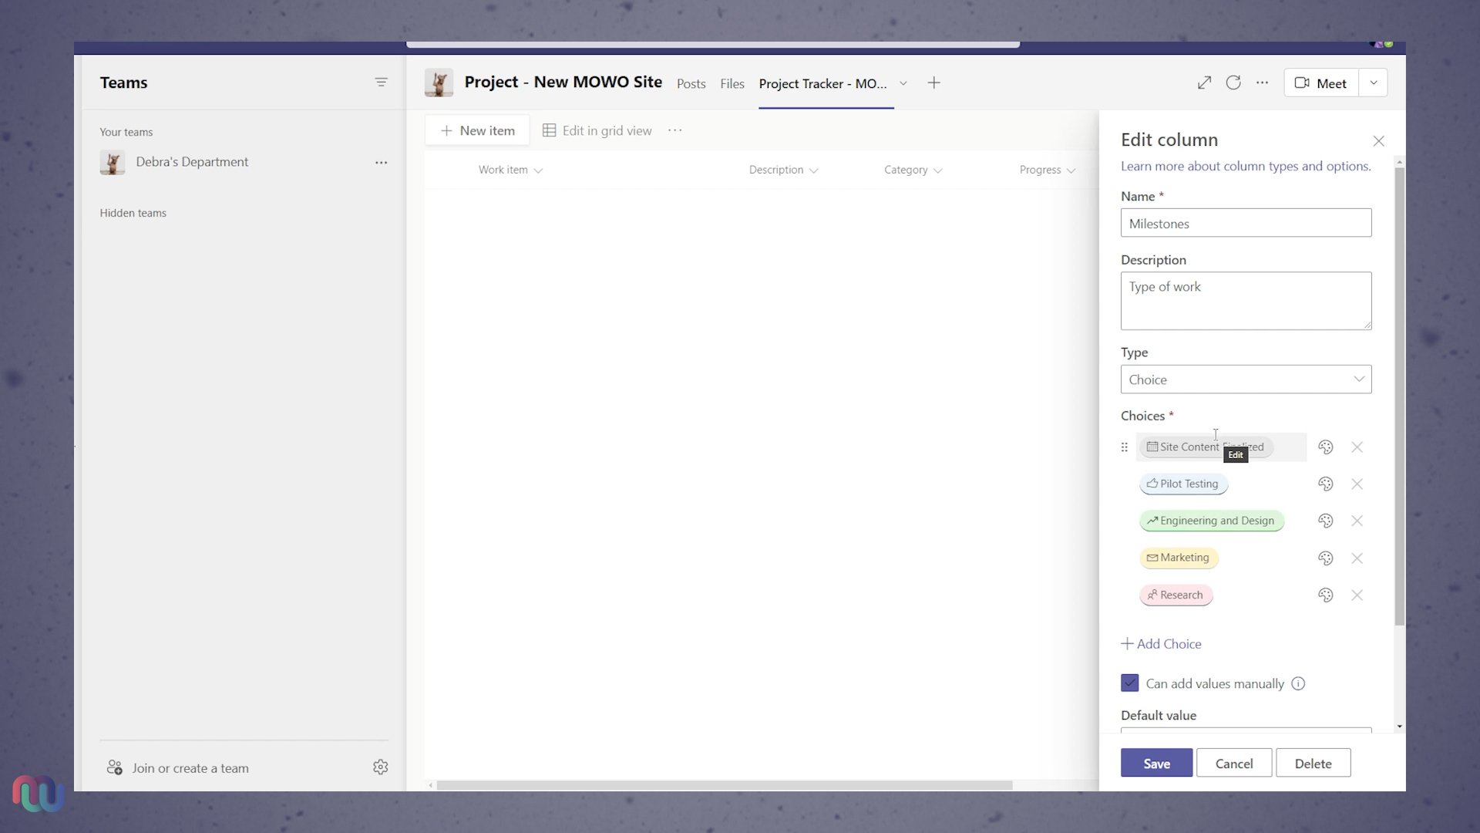Image resolution: width=1480 pixels, height=833 pixels.
Task: Click the color/emoji icon next to Engineering and Design
Action: coord(1326,520)
